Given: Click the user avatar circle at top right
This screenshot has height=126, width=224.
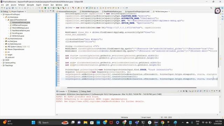Looking at the screenshot, I should (x=218, y=11).
